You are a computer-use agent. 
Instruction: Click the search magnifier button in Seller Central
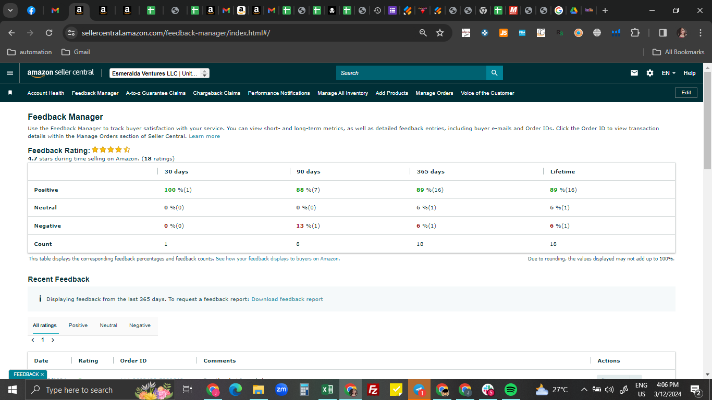[494, 73]
